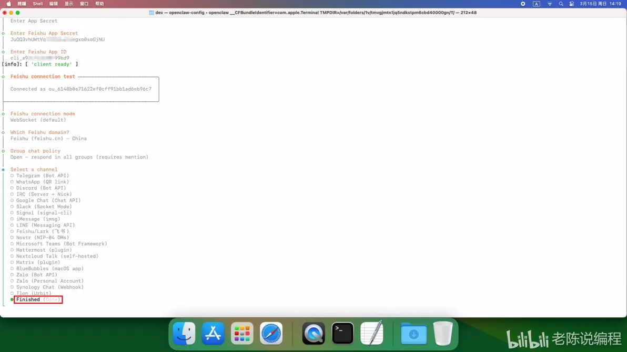This screenshot has height=352, width=627.
Task: Launch App Store from the Dock
Action: tap(213, 333)
